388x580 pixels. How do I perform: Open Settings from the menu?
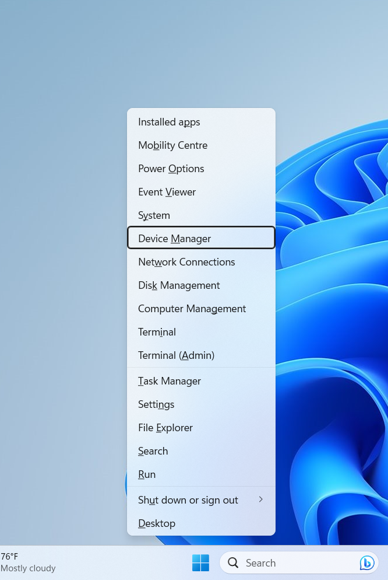[156, 404]
